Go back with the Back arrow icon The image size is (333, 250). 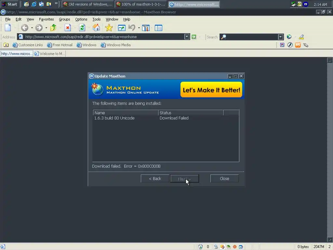(24, 28)
